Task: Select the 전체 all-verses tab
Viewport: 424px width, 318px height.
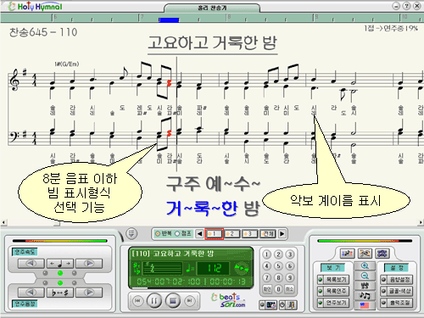Action: point(268,234)
